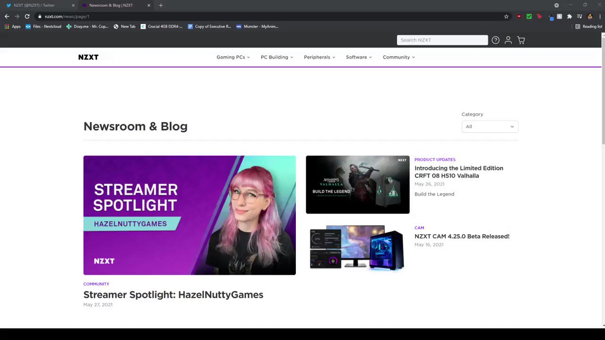Open the uBlock Origin extension icon

click(x=519, y=17)
